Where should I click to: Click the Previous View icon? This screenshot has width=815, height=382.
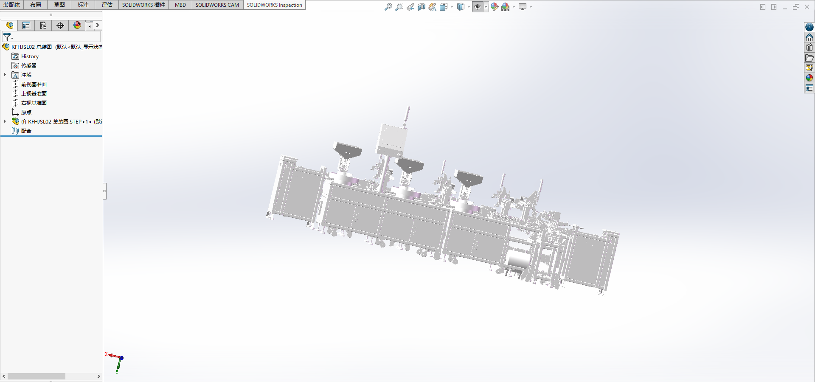[x=410, y=7]
